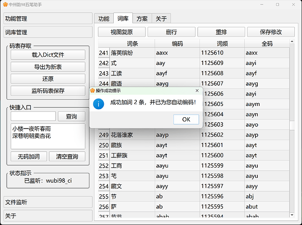The height and width of the screenshot is (225, 302).
Task: Expand the 文件监听 sidebar section
Action: point(47,202)
